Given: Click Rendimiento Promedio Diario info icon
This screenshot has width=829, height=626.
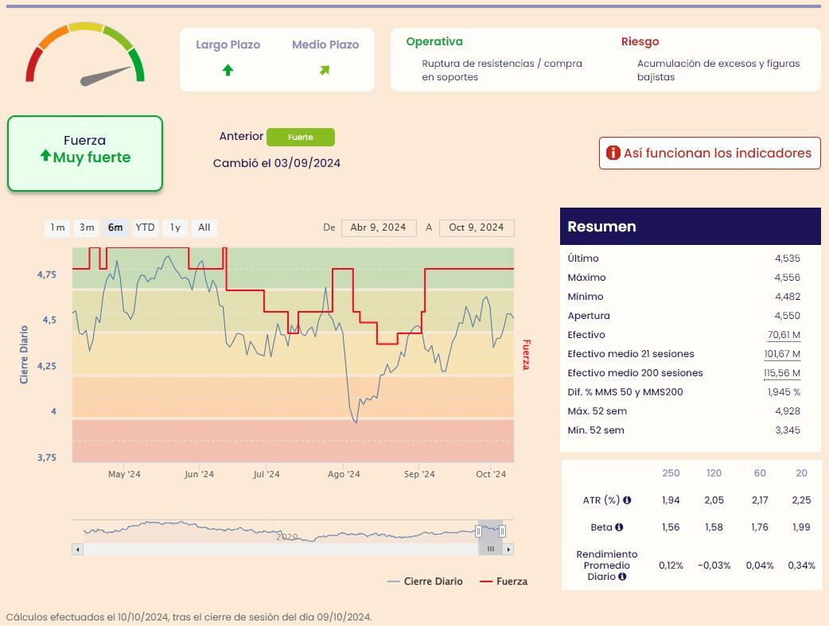Looking at the screenshot, I should [x=622, y=577].
